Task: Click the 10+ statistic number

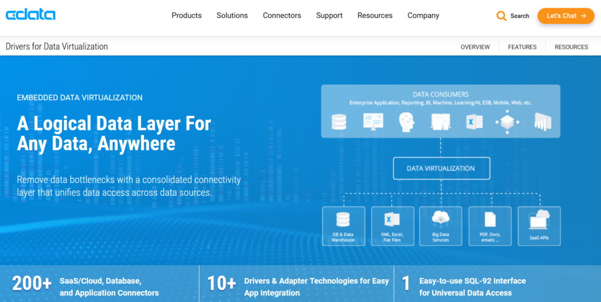Action: [x=222, y=284]
